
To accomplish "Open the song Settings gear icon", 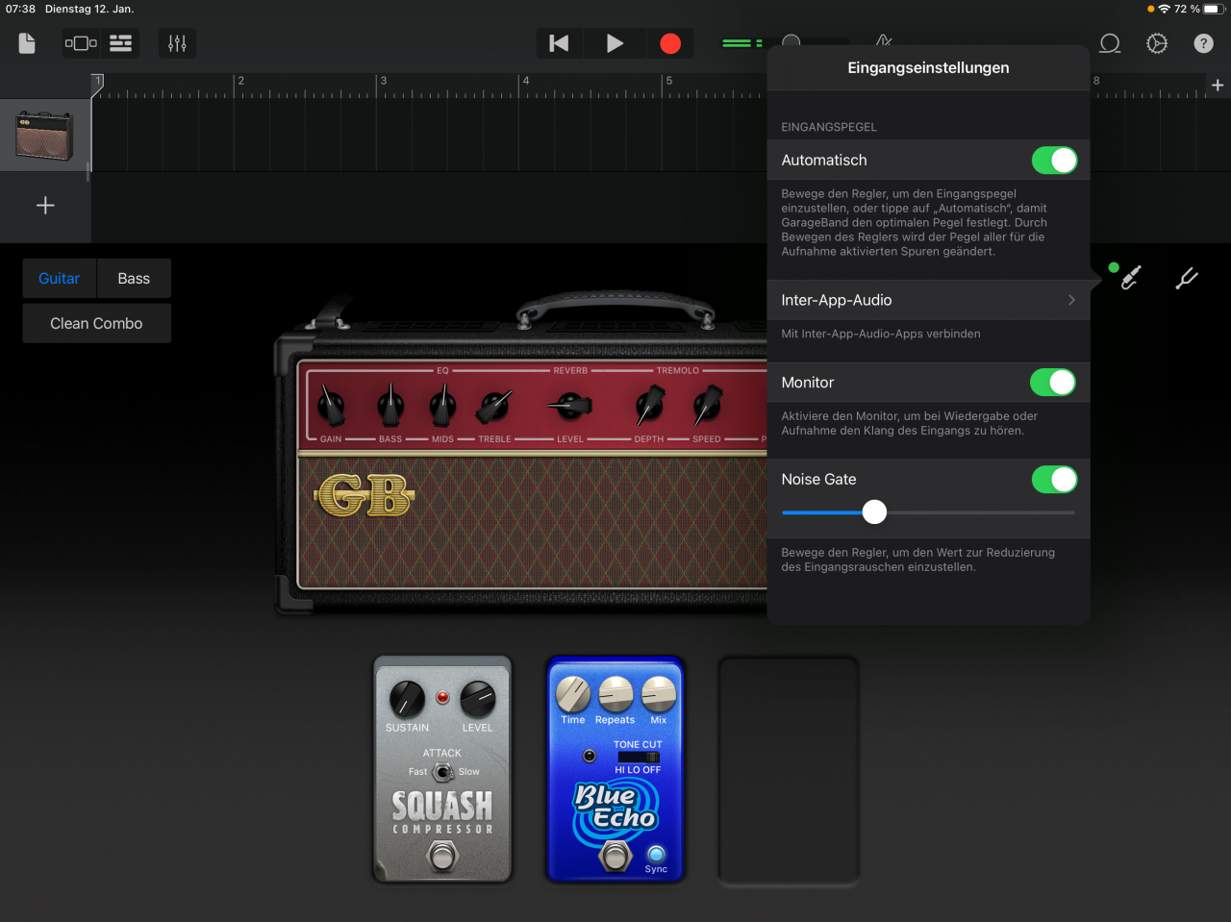I will pyautogui.click(x=1157, y=43).
